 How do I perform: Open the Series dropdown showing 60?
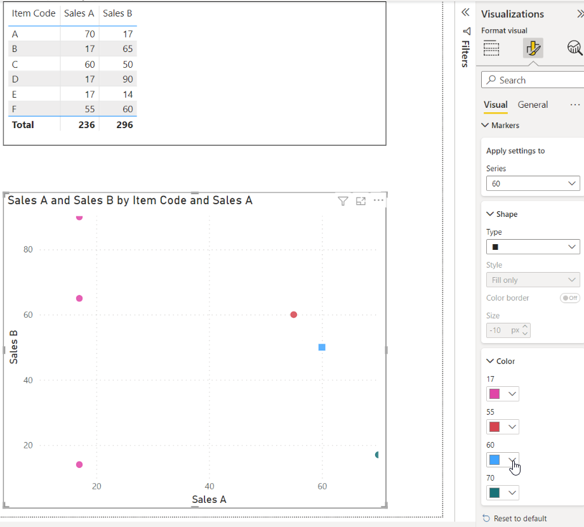point(533,183)
